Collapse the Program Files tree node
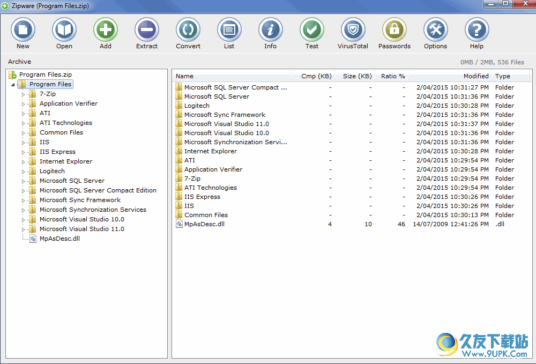The width and height of the screenshot is (536, 364). (13, 84)
